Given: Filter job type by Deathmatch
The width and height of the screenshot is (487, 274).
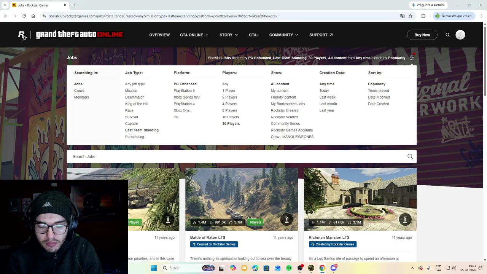Looking at the screenshot, I should pyautogui.click(x=135, y=97).
